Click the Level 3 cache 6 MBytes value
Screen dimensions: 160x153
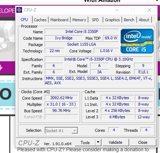click(117, 117)
